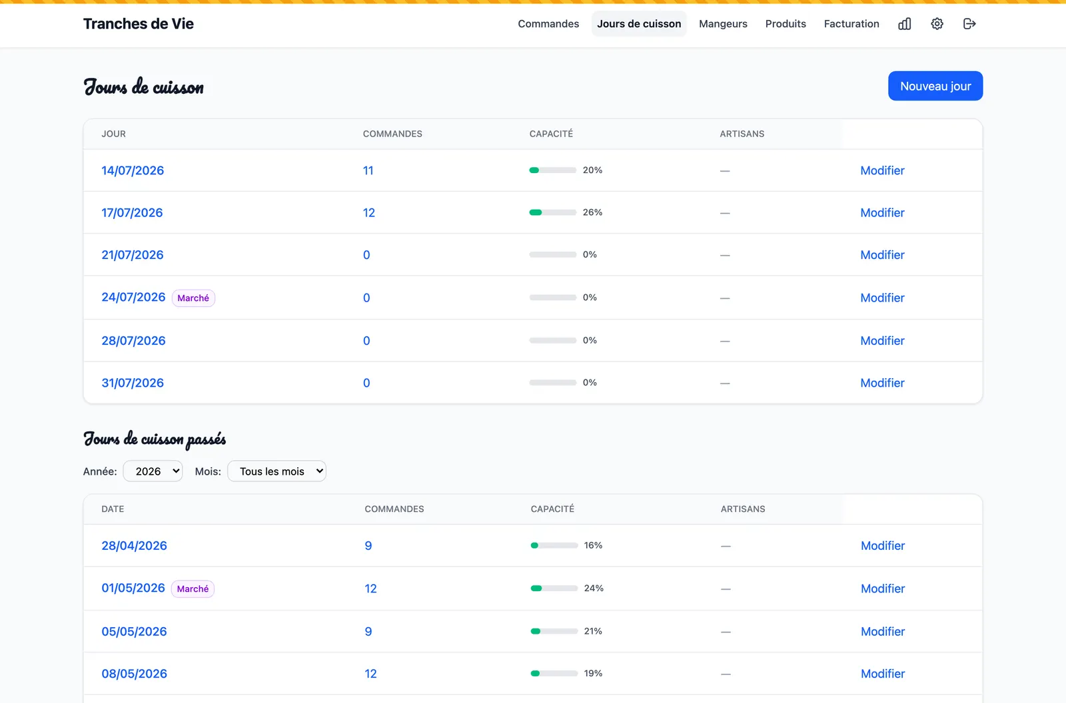Screen dimensions: 1066x703
Task: Click the Nouveau jour button
Action: click(935, 86)
